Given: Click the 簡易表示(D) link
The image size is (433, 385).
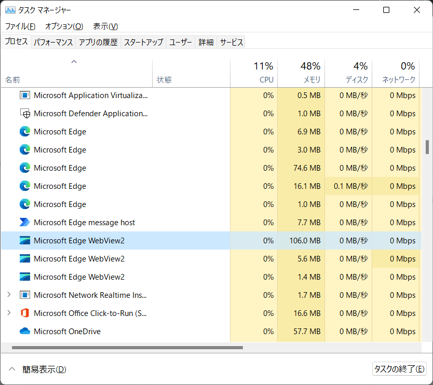Looking at the screenshot, I should pos(44,369).
